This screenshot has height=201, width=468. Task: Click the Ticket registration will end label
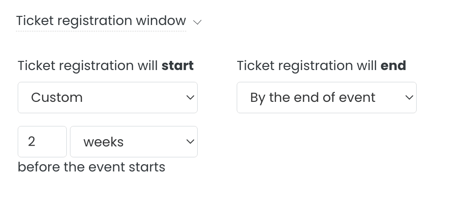tap(321, 66)
